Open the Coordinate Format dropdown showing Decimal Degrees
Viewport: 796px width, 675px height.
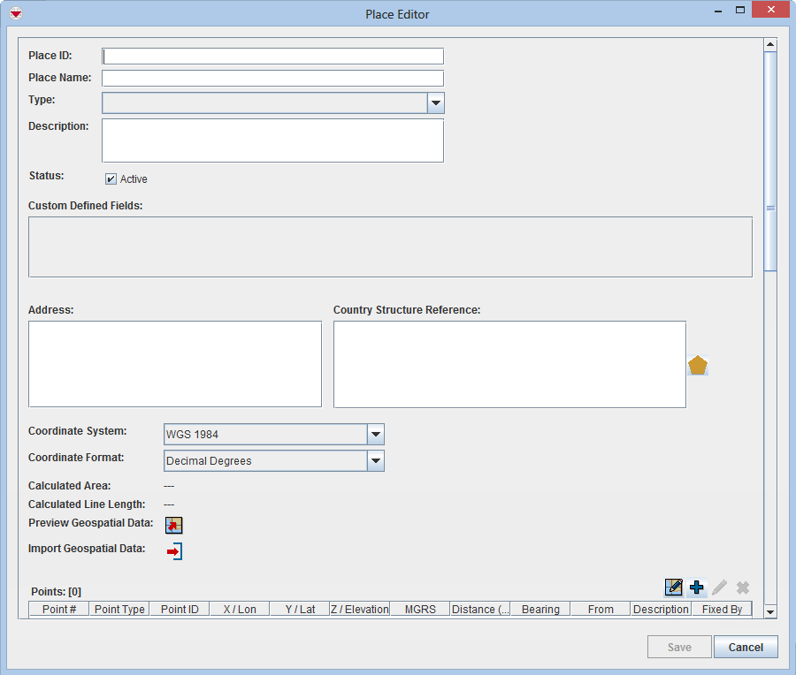[x=376, y=460]
